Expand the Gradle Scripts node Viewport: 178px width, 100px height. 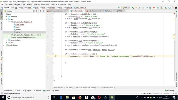pos(4,45)
